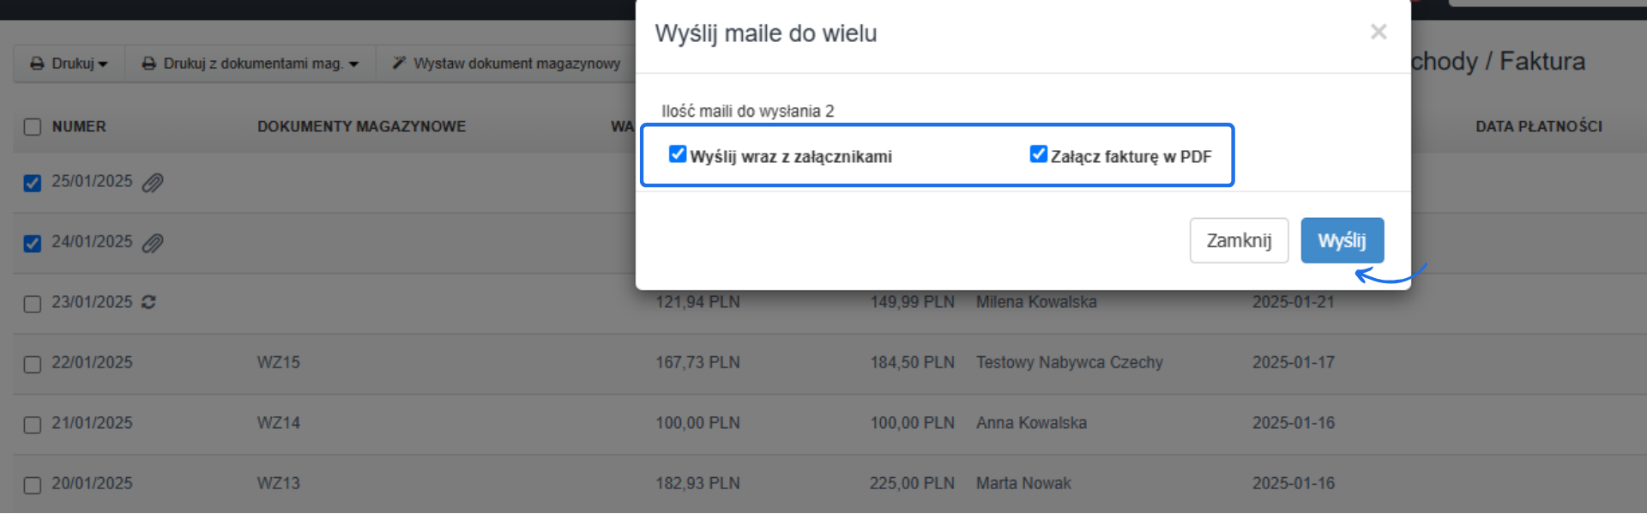Click the magic wand icon near Wystaw dokument magazynowy
Screen dimensions: 1647x514
tap(398, 62)
